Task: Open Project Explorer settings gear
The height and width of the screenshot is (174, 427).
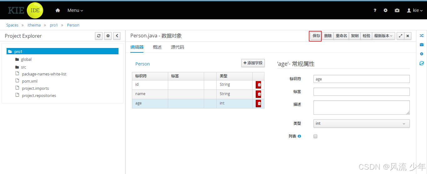Action: pyautogui.click(x=108, y=36)
